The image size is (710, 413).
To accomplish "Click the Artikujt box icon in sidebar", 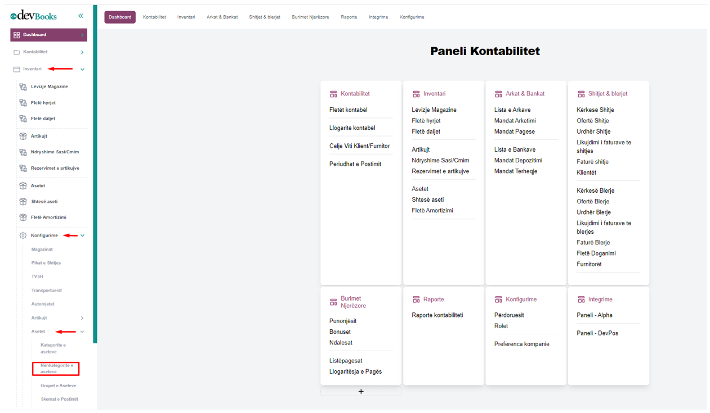I will 23,136.
